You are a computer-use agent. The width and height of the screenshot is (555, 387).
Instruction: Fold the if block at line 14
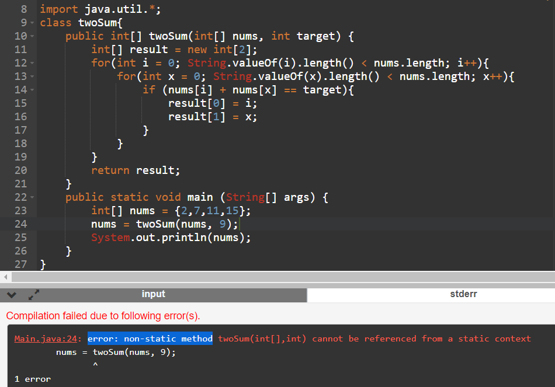coord(32,90)
